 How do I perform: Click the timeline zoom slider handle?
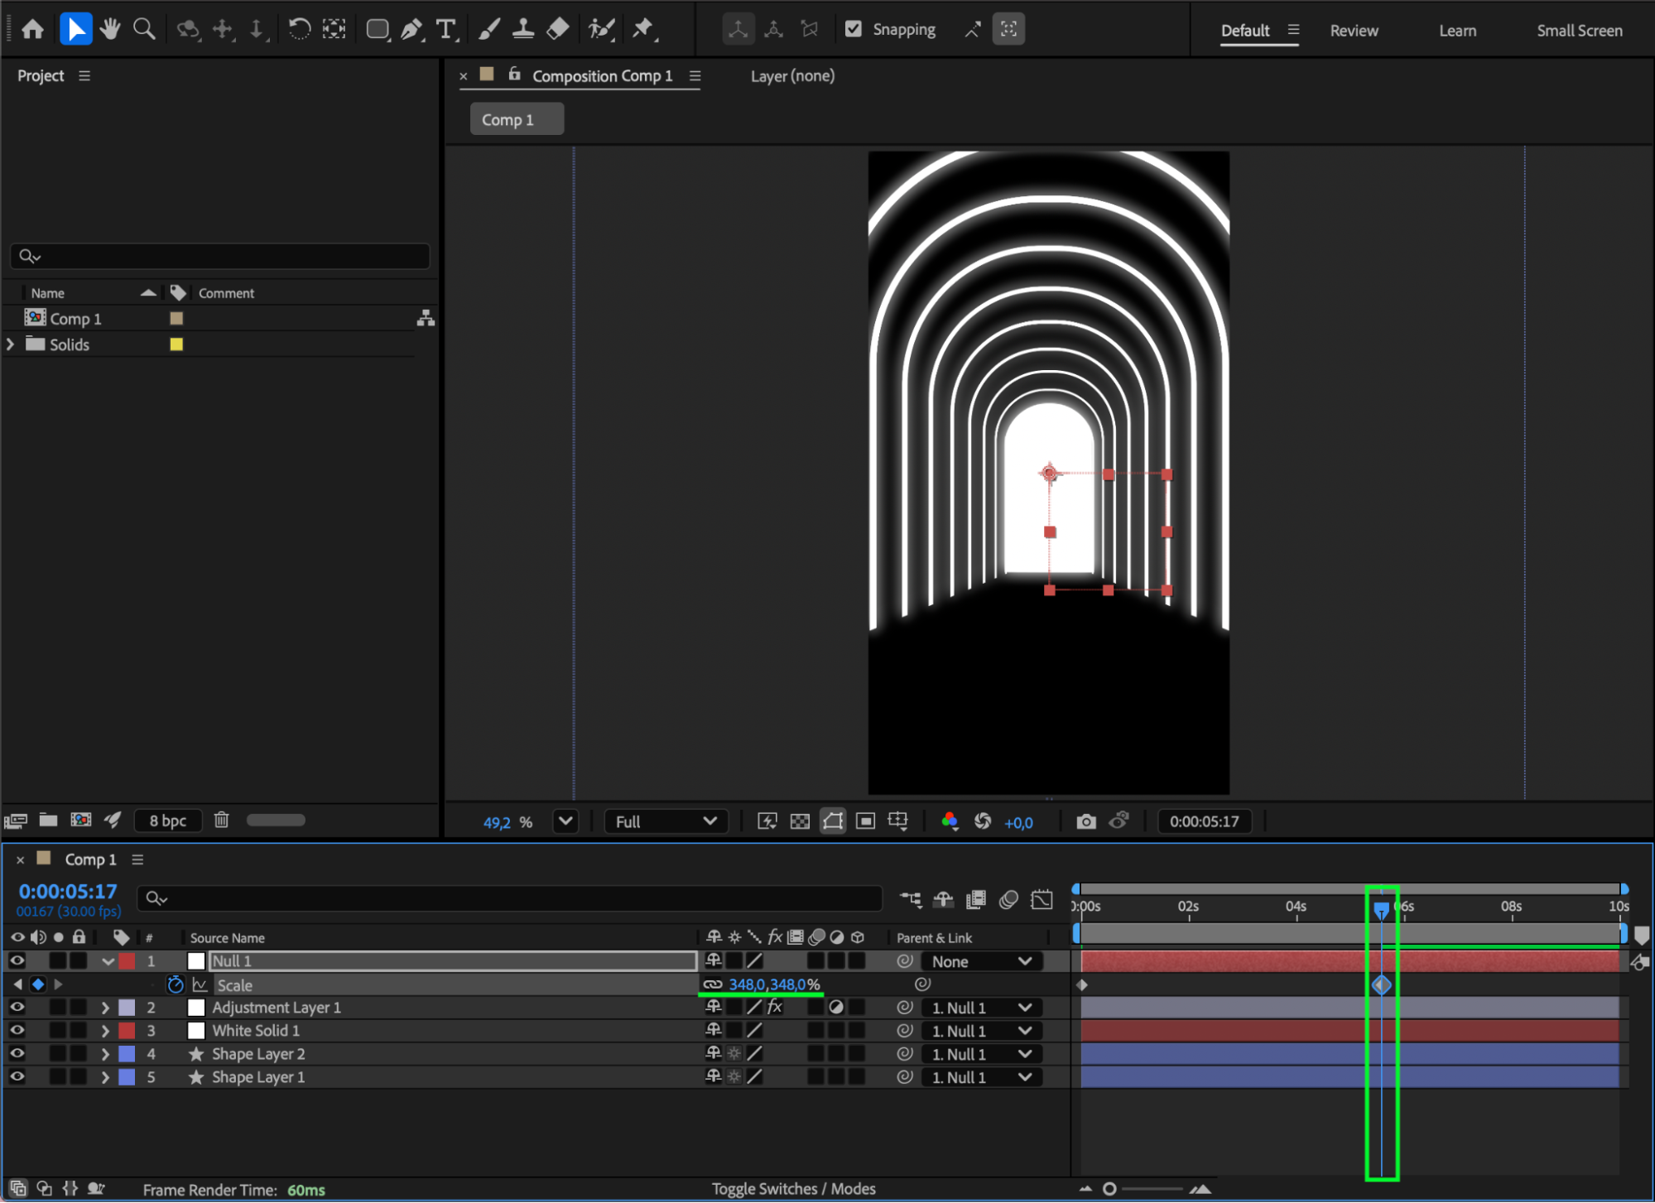coord(1109,1189)
